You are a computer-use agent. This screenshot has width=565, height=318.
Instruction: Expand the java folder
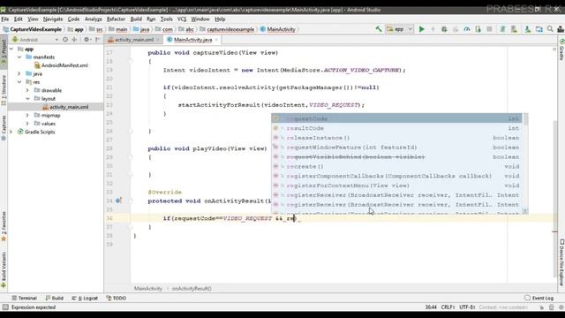(x=19, y=73)
